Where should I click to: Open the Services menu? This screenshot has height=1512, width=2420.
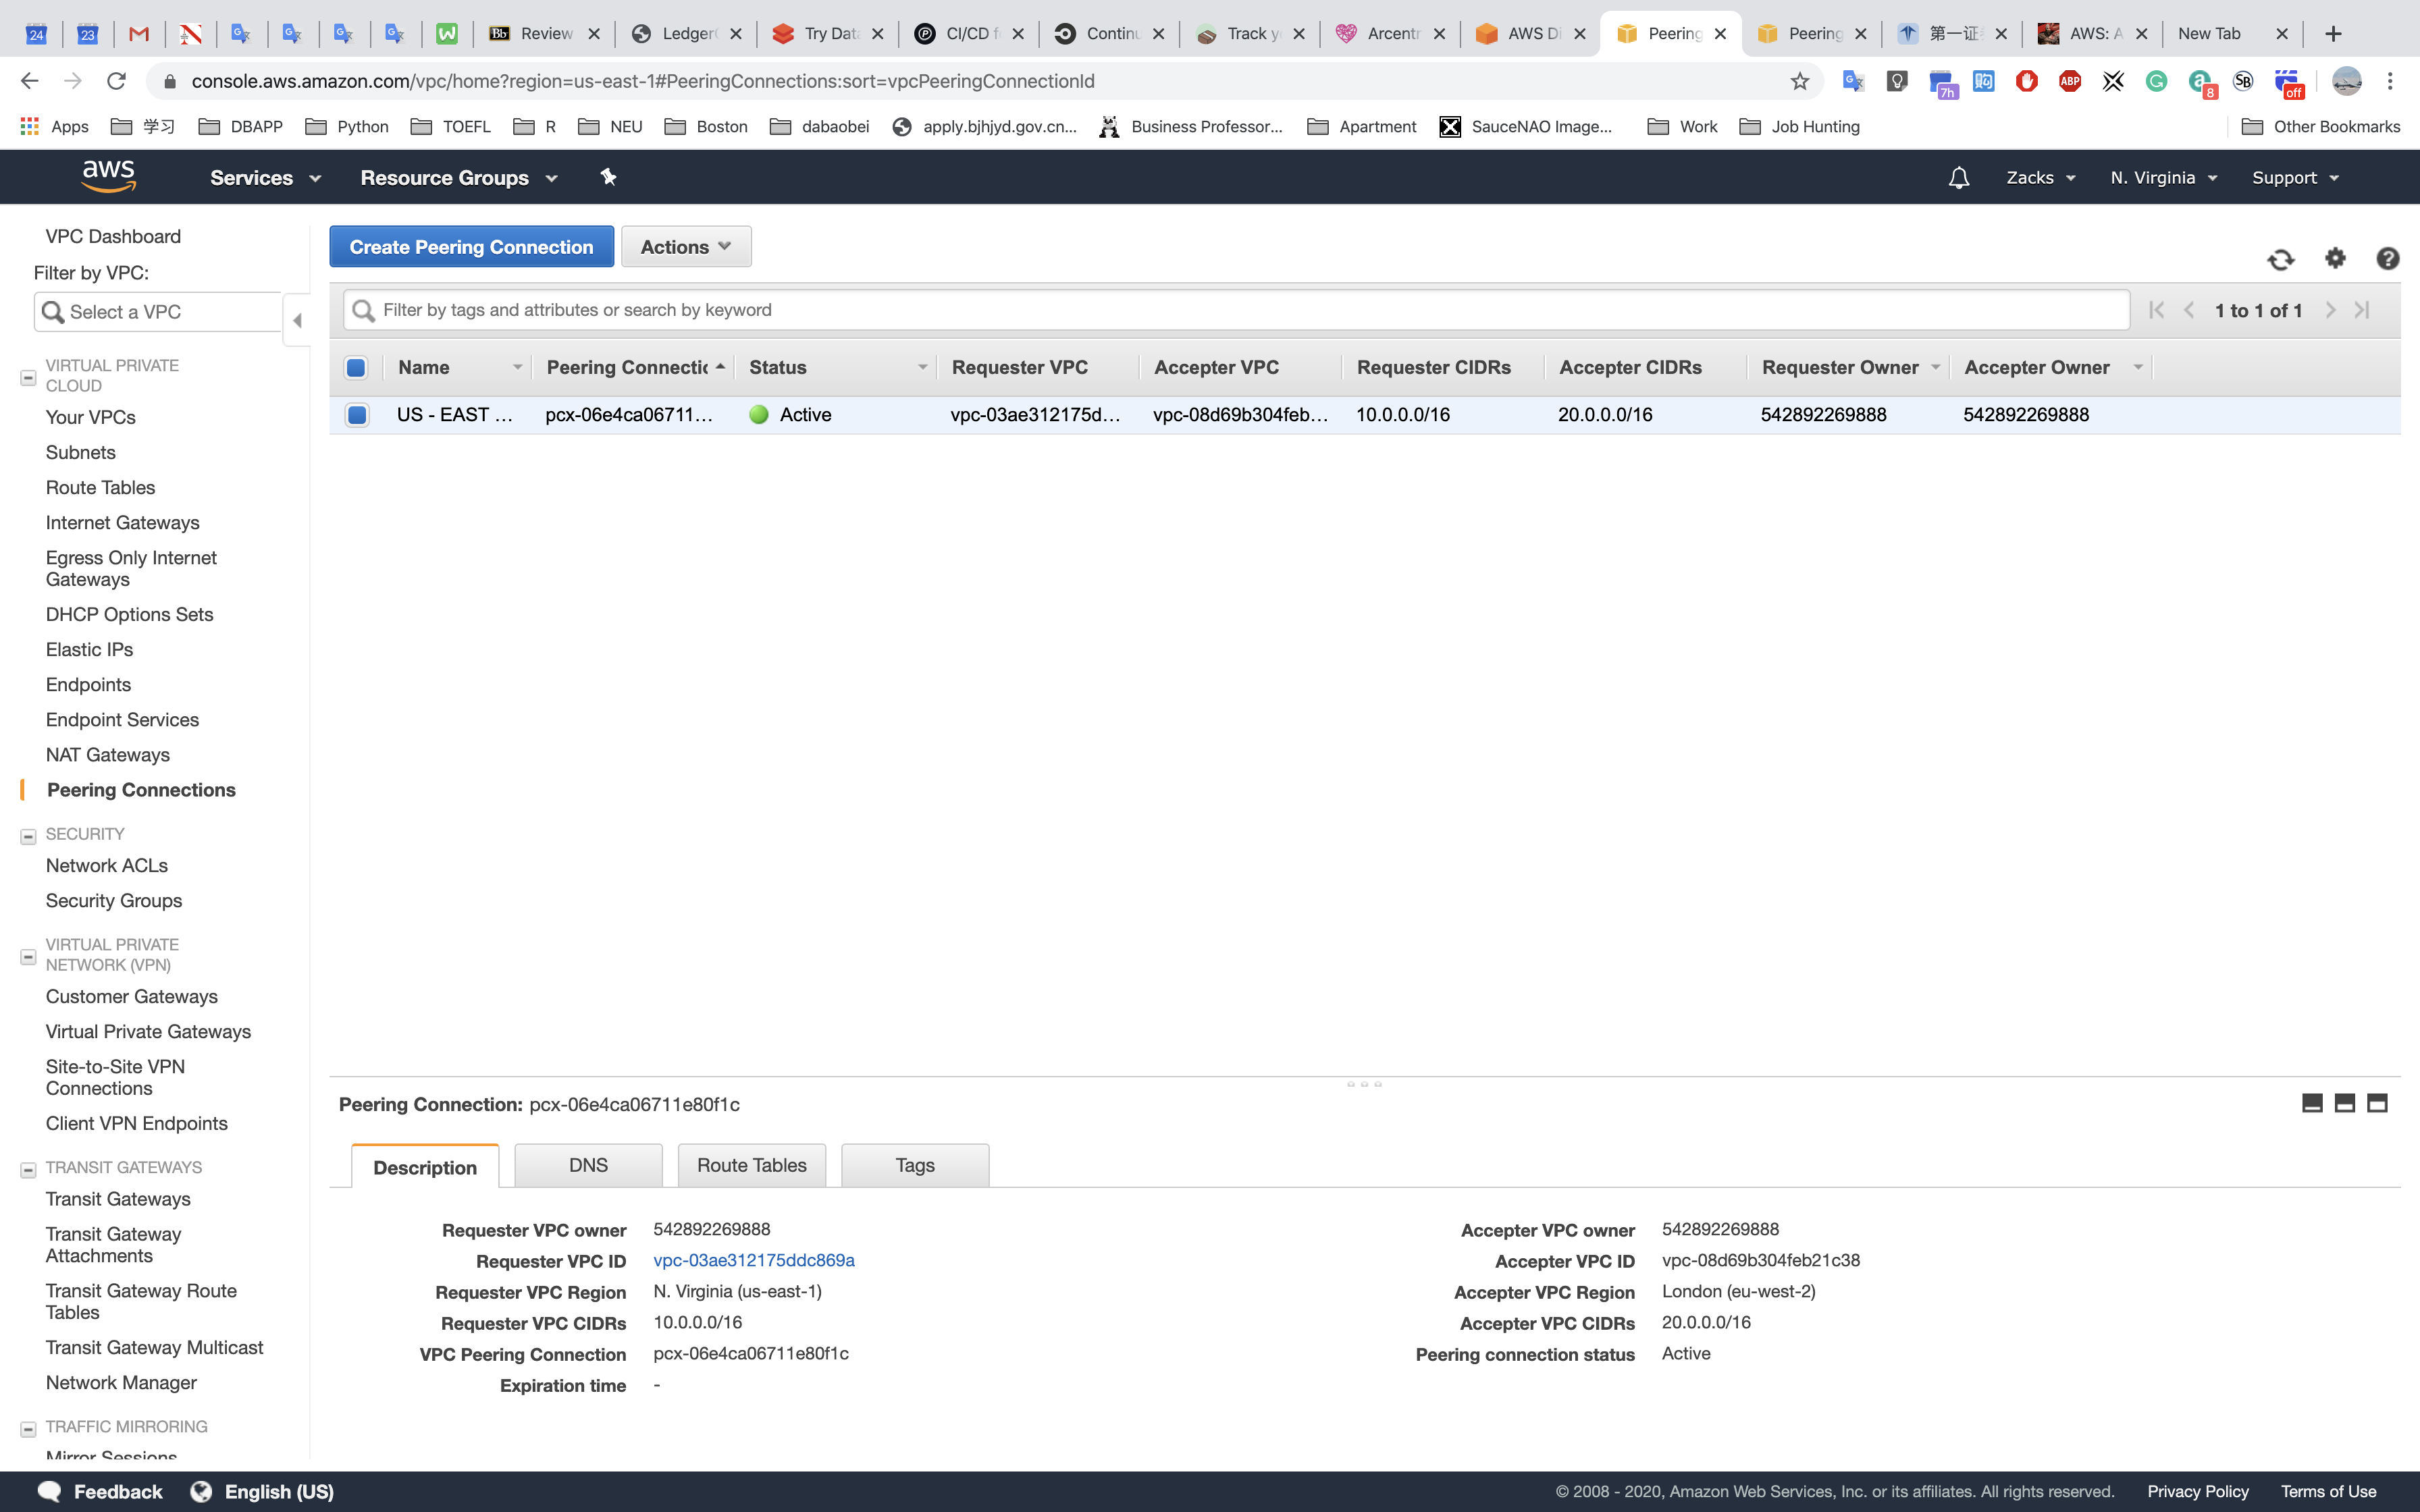click(x=265, y=178)
